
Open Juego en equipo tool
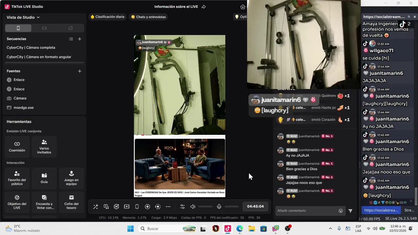[x=71, y=179]
